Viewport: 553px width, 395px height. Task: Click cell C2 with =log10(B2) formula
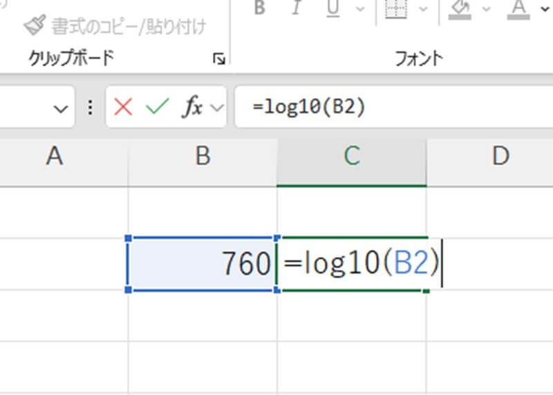(x=352, y=264)
